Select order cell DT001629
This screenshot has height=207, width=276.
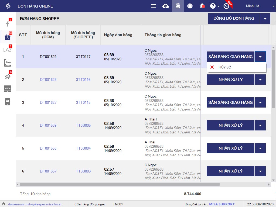point(48,57)
